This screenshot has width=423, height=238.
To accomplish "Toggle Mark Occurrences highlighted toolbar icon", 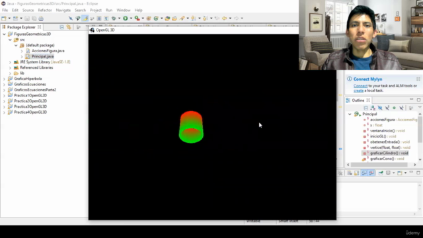I will click(85, 19).
